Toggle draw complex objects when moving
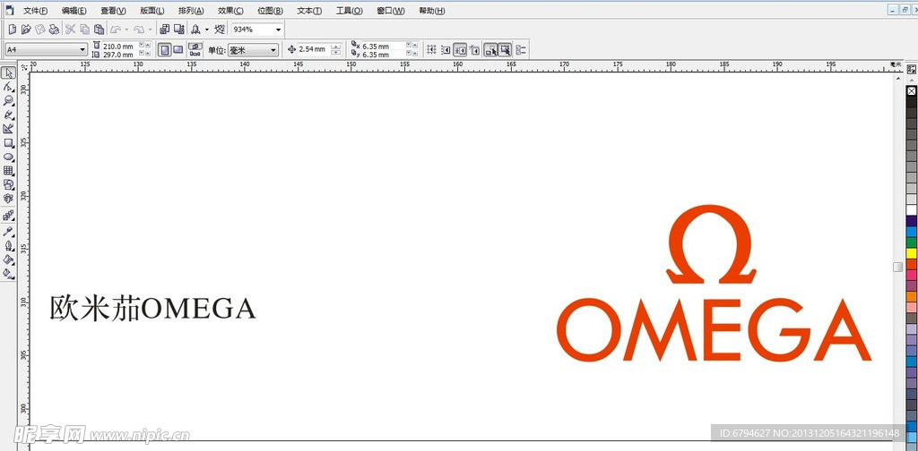Image resolution: width=918 pixels, height=451 pixels. [x=490, y=49]
